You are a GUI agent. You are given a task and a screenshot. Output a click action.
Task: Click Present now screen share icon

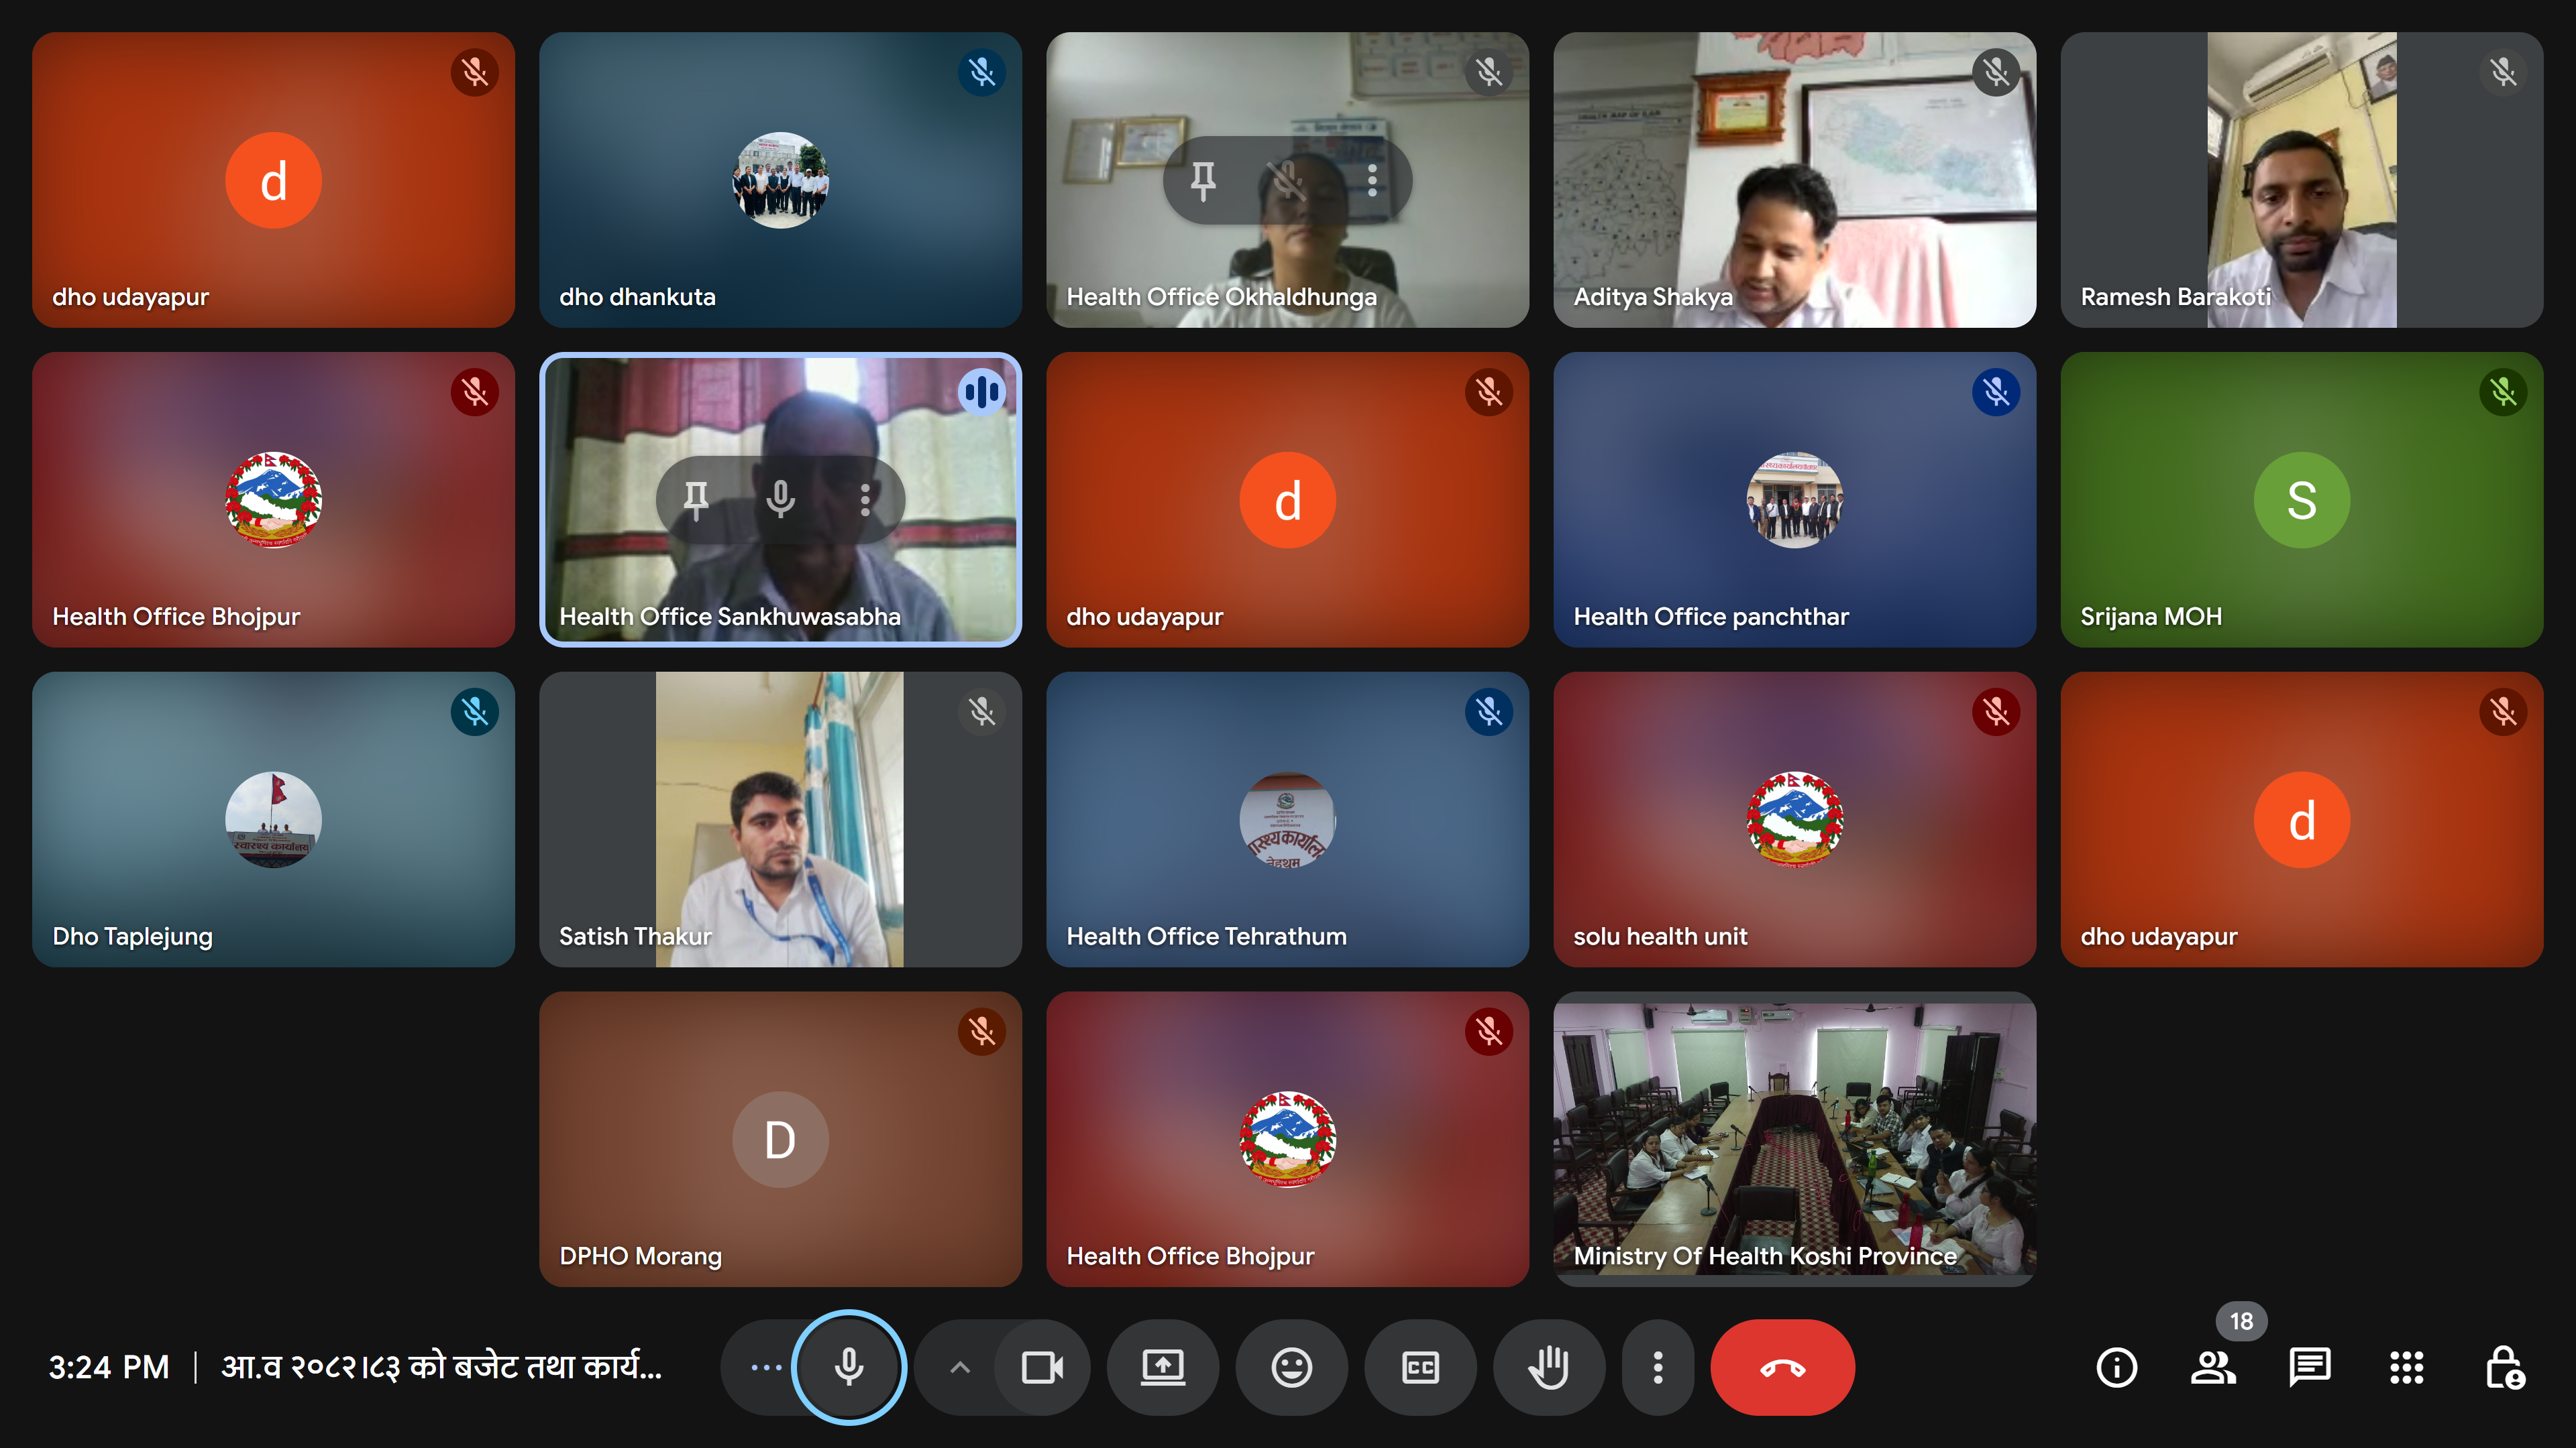tap(1163, 1367)
